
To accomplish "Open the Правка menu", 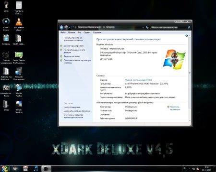I will [72, 32].
